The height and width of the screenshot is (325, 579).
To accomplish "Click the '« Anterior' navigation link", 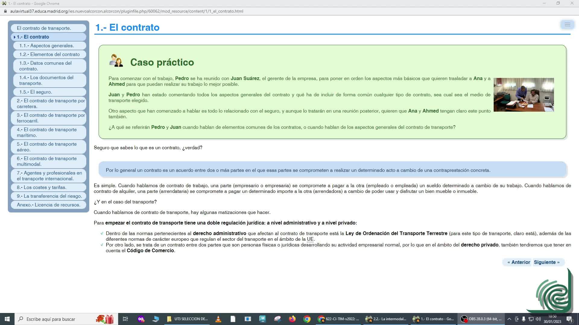I will [x=518, y=262].
